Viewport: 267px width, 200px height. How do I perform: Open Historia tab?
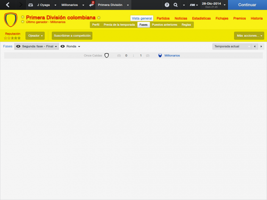point(257,18)
